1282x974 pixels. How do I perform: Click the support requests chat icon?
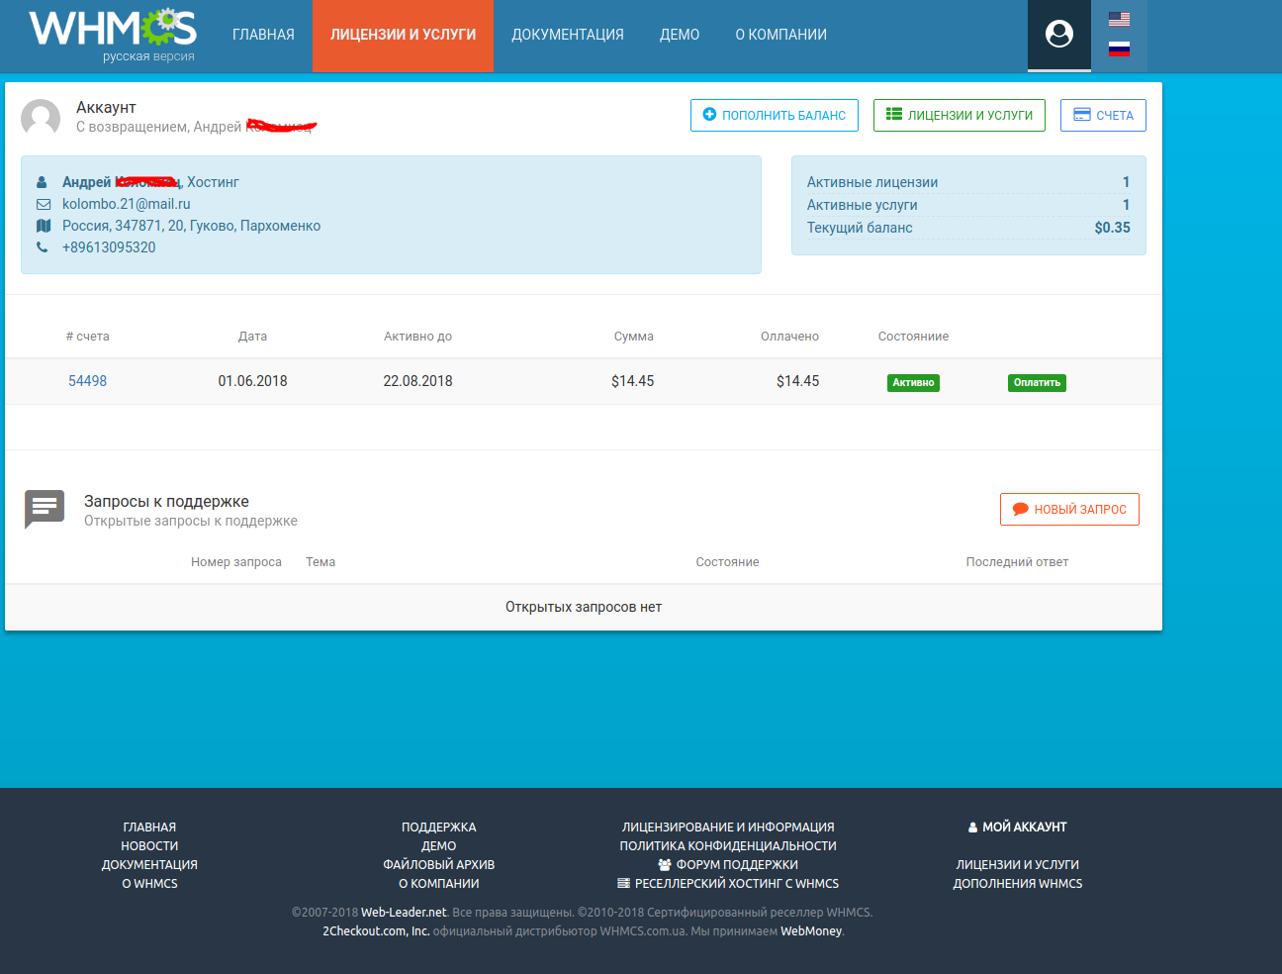click(45, 509)
